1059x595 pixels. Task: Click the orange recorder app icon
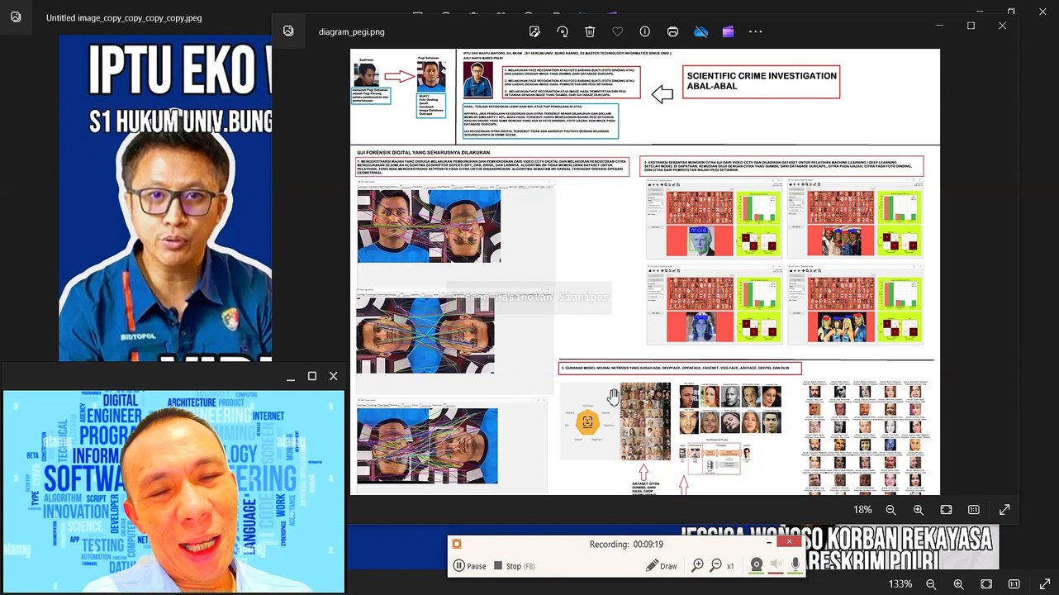(457, 544)
